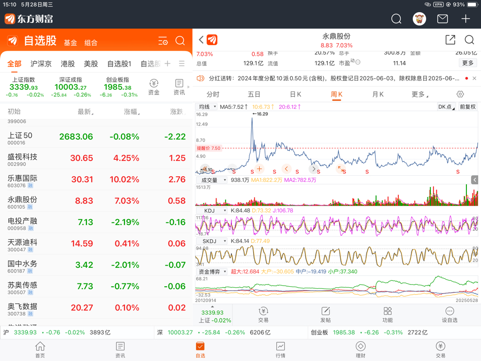Open the 资金 funds icon
The width and height of the screenshot is (481, 361).
[x=154, y=87]
